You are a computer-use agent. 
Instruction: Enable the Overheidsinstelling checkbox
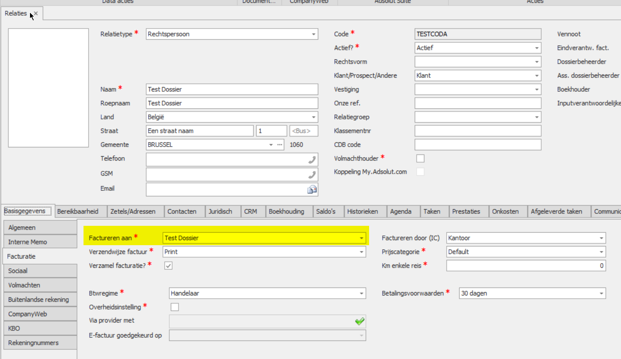(174, 307)
